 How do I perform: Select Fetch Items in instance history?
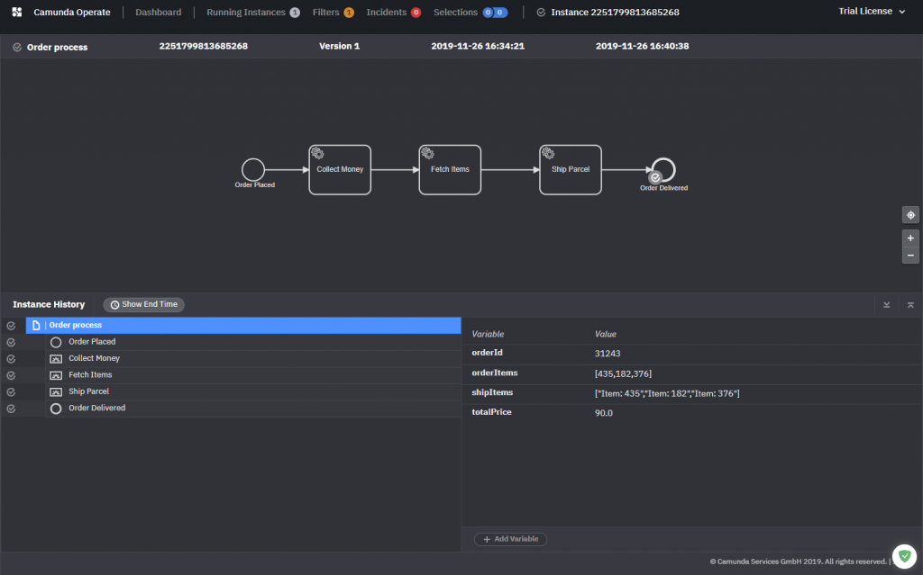coord(253,374)
